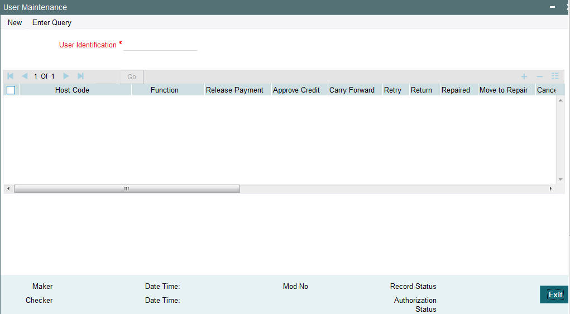Image resolution: width=570 pixels, height=314 pixels.
Task: Click the horizontal scrollbar right arrow
Action: (x=550, y=189)
